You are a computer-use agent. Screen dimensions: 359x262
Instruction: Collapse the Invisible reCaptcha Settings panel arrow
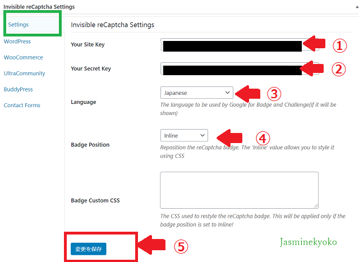click(357, 7)
